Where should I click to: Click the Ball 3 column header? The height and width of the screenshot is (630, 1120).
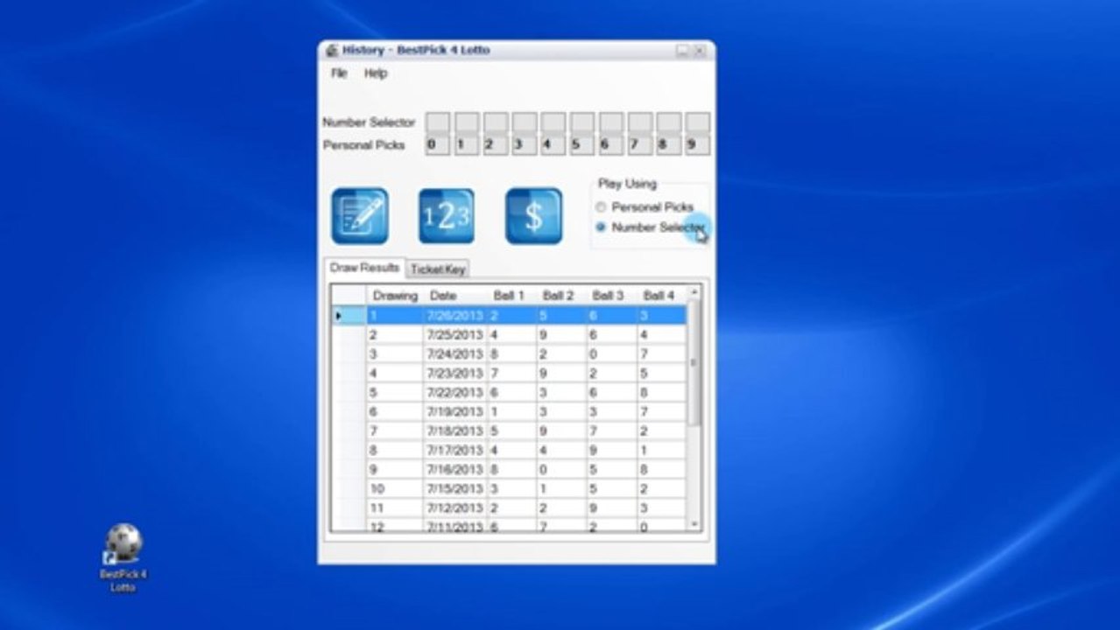610,296
